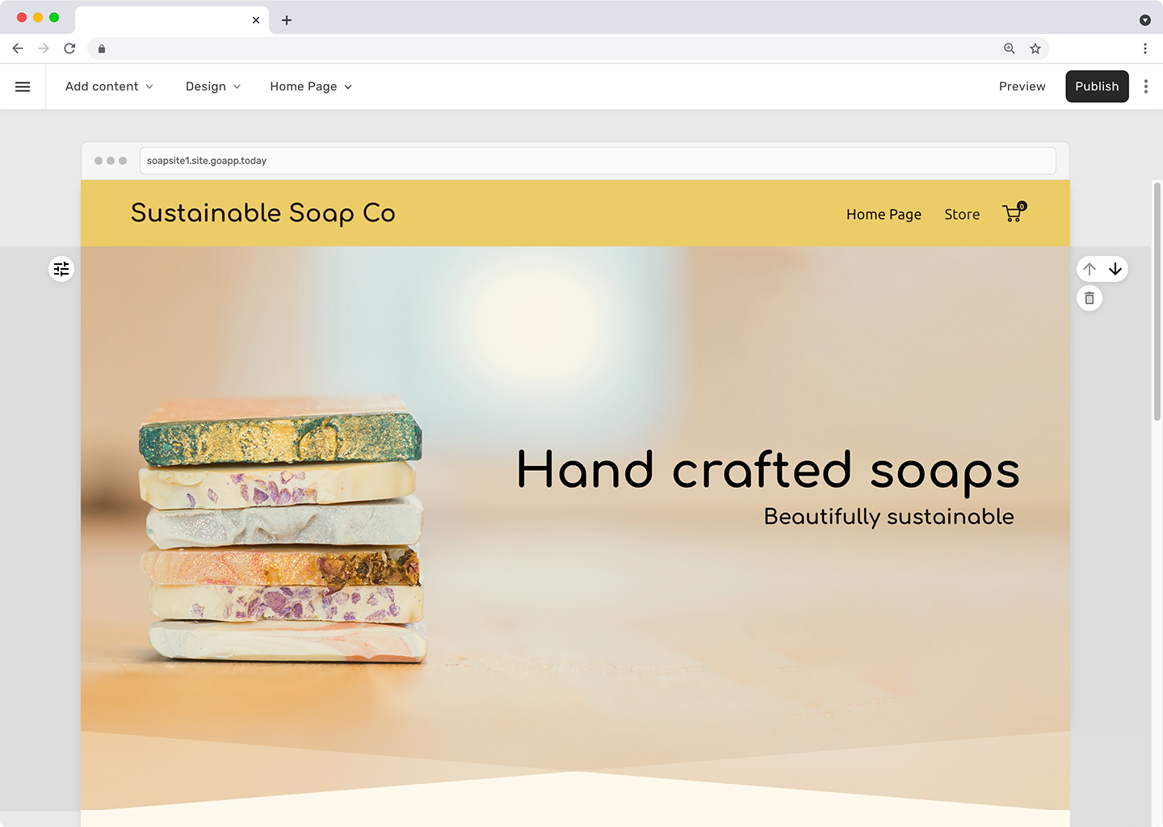The width and height of the screenshot is (1163, 827).
Task: Move section up with arrow icon
Action: click(1090, 269)
